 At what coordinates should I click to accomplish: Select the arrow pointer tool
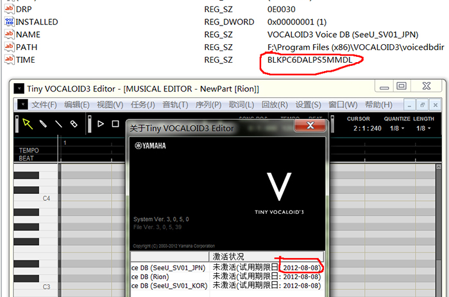(x=28, y=124)
